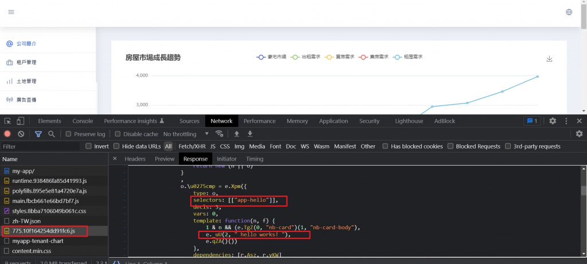Image resolution: width=587 pixels, height=264 pixels.
Task: Toggle the network filter funnel icon
Action: (x=38, y=134)
